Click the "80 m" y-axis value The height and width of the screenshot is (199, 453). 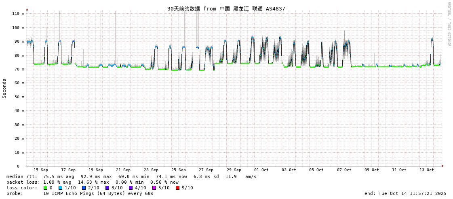click(19, 55)
